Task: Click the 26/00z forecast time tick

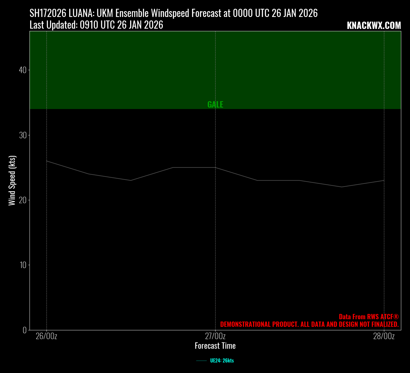Action: tap(46, 336)
